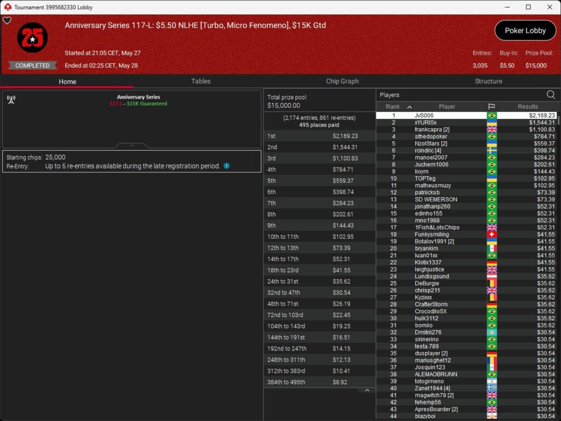This screenshot has width=561, height=421.
Task: Click the 9th place $144.43 payout row
Action: pyautogui.click(x=319, y=226)
